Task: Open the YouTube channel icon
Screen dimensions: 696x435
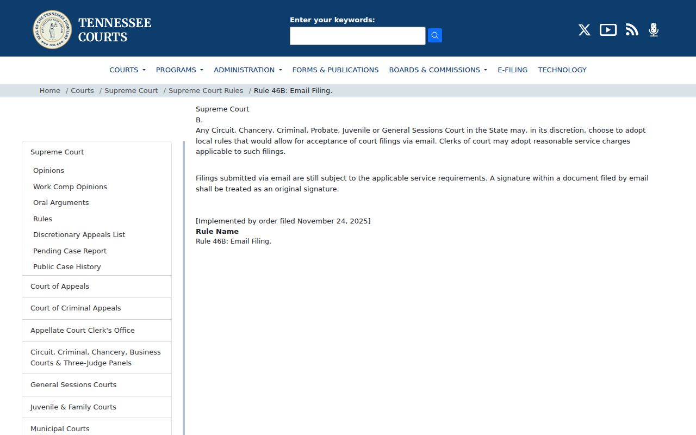Action: coord(608,30)
